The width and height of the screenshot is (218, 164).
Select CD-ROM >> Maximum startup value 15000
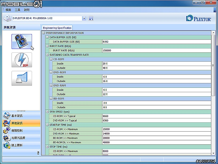click(x=157, y=129)
